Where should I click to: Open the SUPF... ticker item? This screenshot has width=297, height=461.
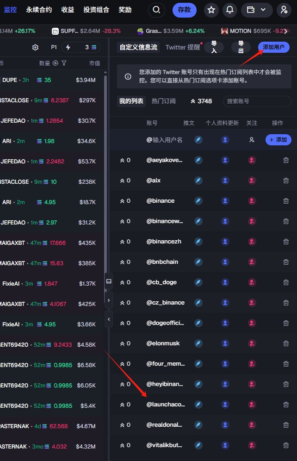click(x=87, y=31)
